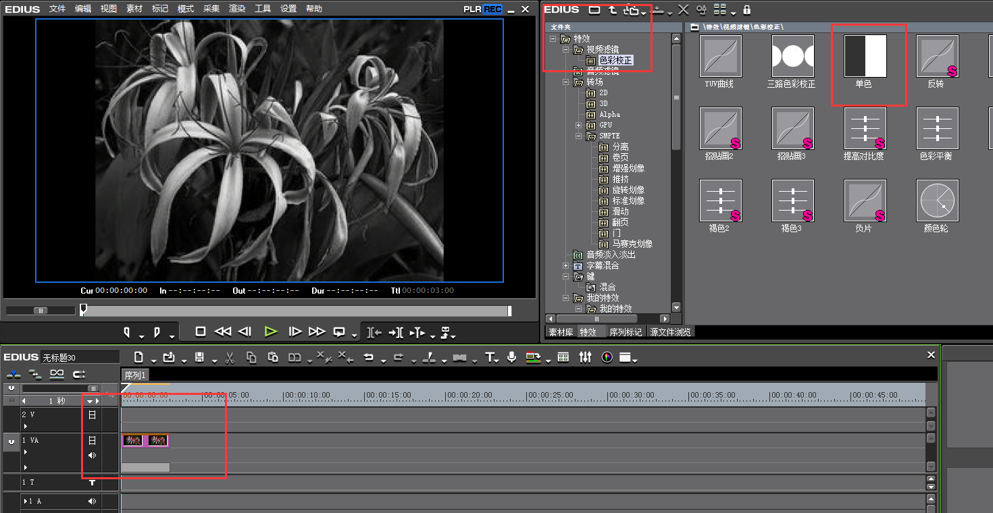
Task: Toggle group/link mode icon
Action: [x=57, y=373]
